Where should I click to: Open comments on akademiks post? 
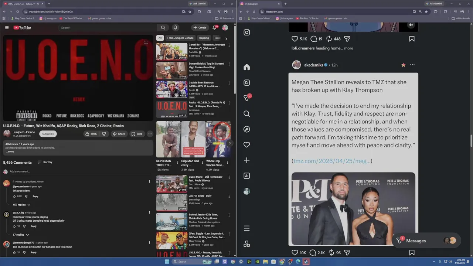coord(313,253)
